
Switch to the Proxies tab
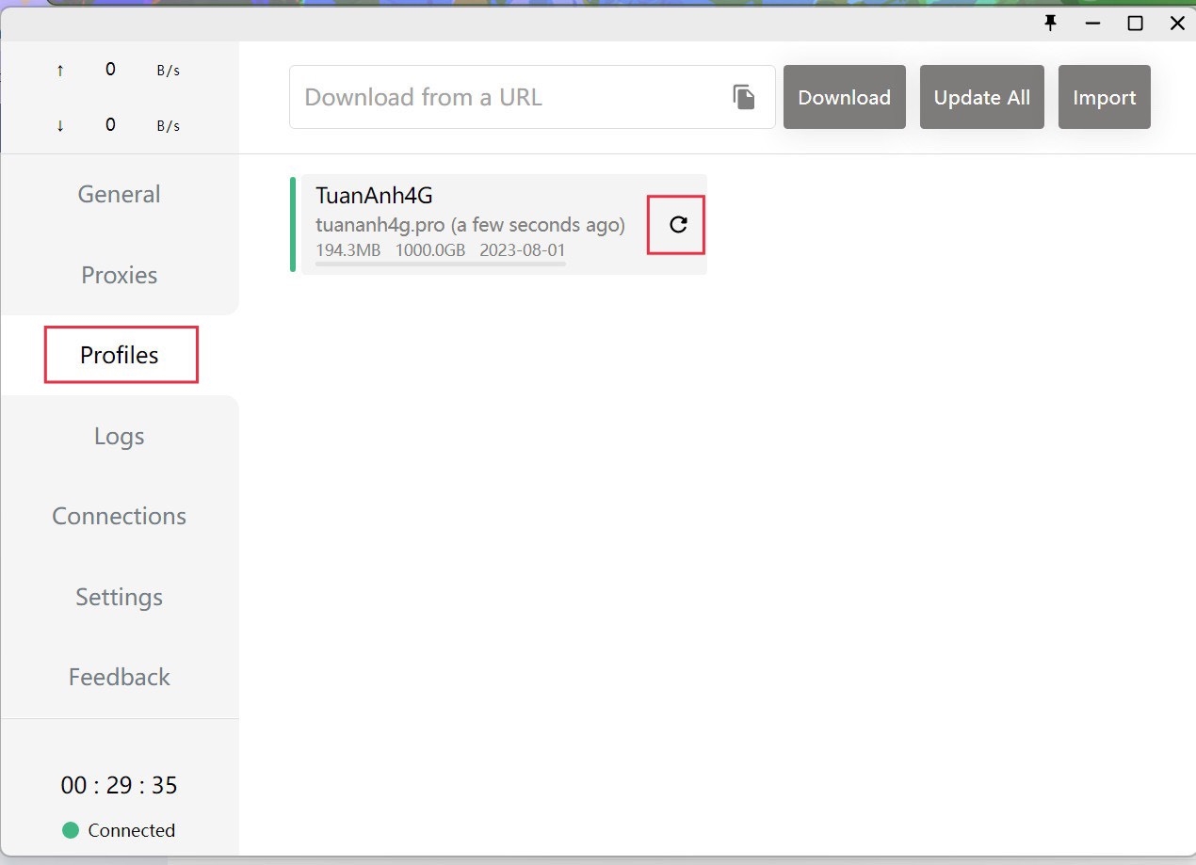pos(119,275)
